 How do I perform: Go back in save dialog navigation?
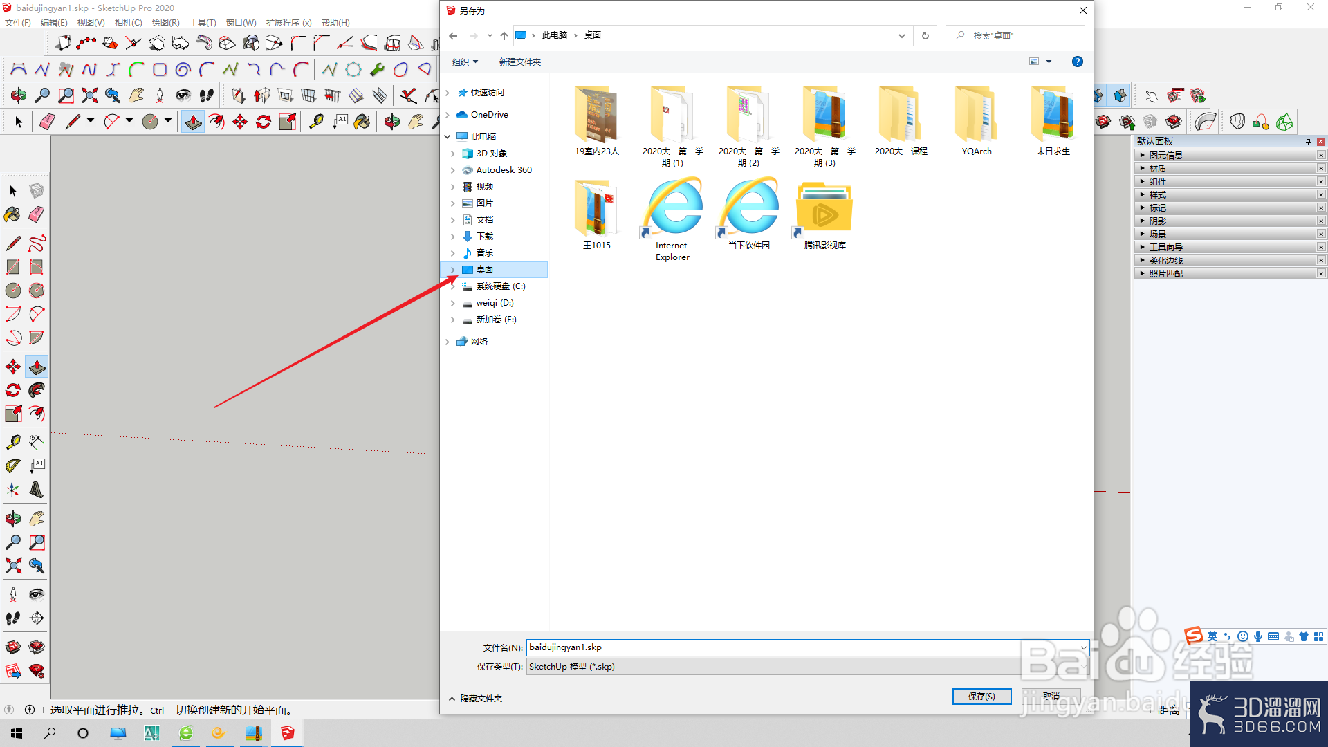point(453,35)
